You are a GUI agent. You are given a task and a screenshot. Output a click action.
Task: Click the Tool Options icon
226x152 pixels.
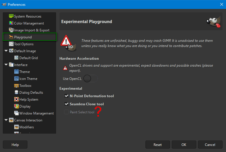click(x=11, y=44)
